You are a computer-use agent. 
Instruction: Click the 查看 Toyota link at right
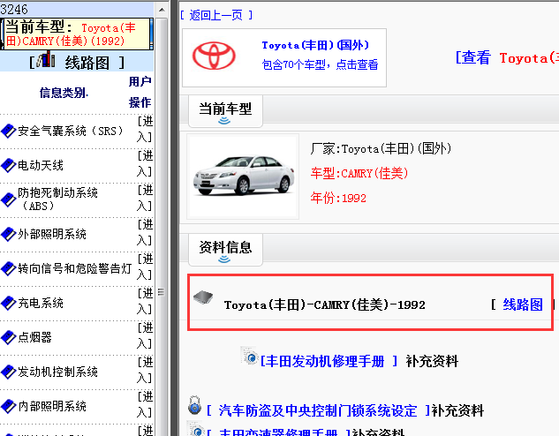pos(507,57)
